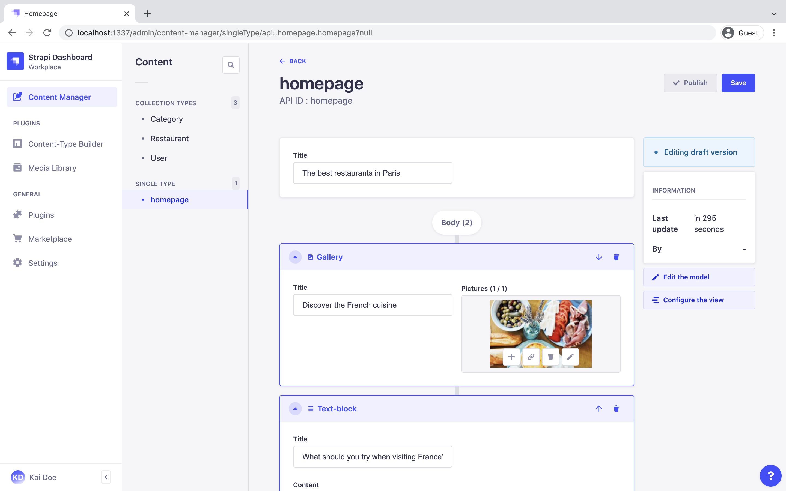The height and width of the screenshot is (491, 786).
Task: Edit the Title field with Paris restaurants
Action: (x=372, y=173)
